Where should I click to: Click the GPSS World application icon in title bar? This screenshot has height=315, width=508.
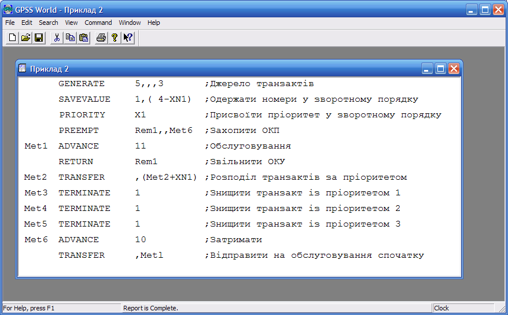(x=8, y=9)
